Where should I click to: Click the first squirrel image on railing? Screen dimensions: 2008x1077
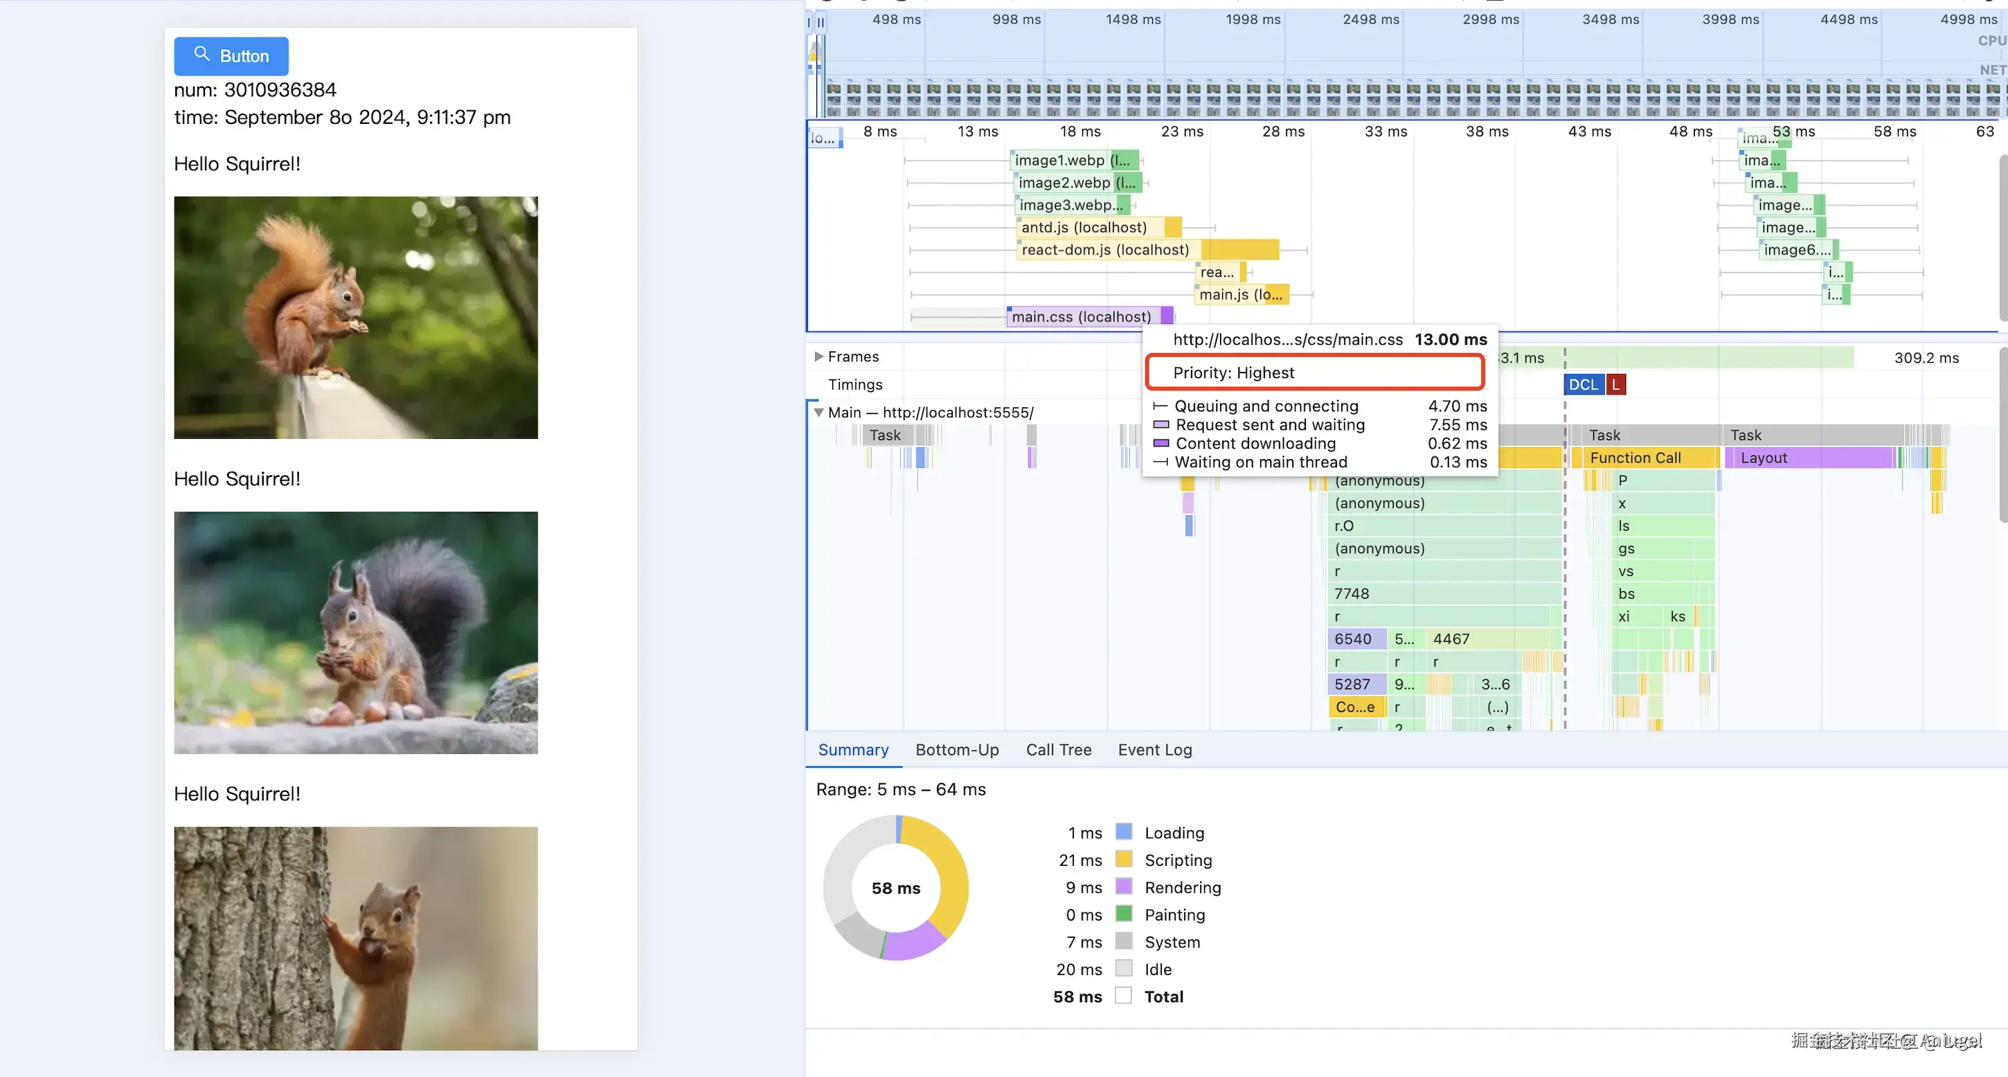tap(355, 317)
